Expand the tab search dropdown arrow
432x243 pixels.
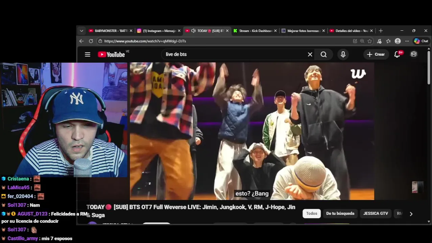[81, 31]
